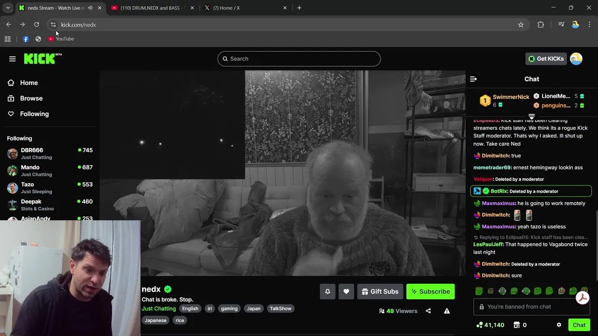This screenshot has width=598, height=336.
Task: Click the Japanese tag
Action: (156, 320)
